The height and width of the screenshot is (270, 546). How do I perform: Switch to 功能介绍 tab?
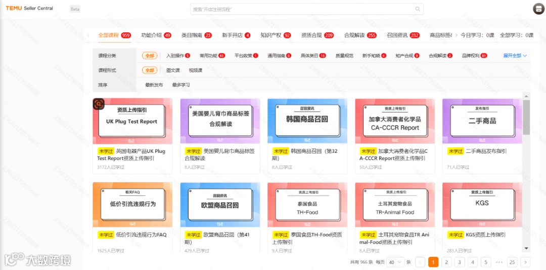[156, 35]
